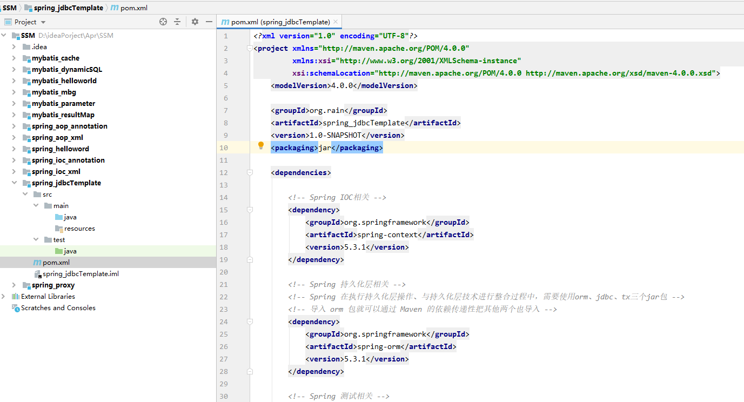Collapse the spring_jdbcTemplate module
Viewport: 744px width, 402px height.
(x=15, y=183)
